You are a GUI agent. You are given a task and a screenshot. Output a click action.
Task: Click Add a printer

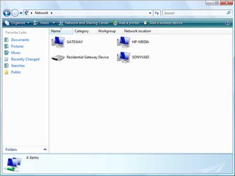pyautogui.click(x=126, y=23)
